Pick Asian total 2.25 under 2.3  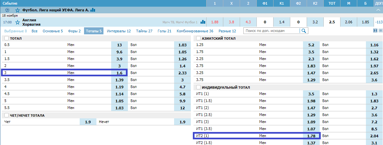(311, 59)
